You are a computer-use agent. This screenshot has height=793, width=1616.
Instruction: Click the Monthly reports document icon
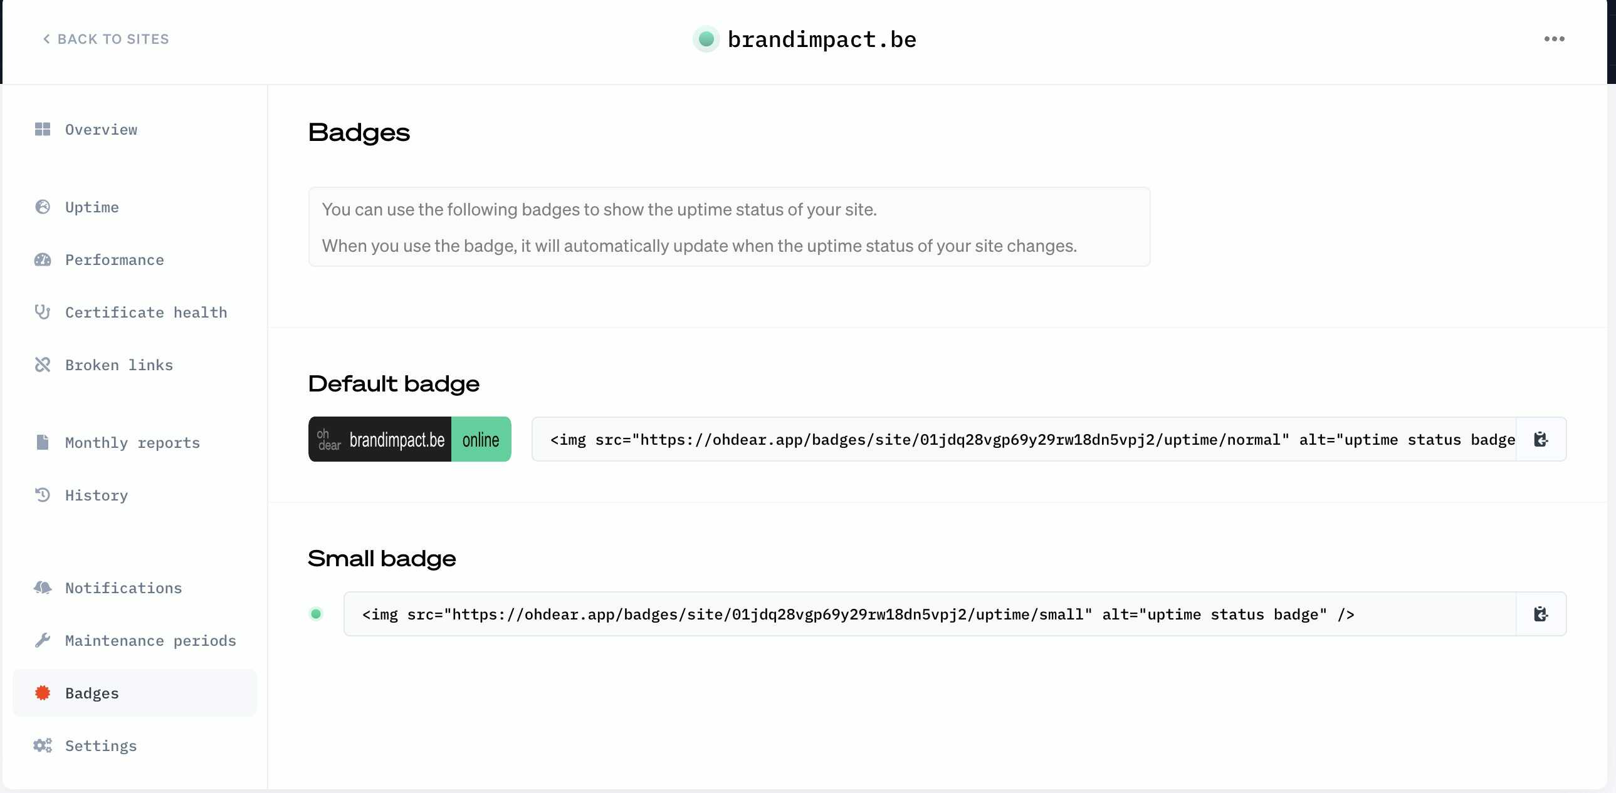point(43,443)
